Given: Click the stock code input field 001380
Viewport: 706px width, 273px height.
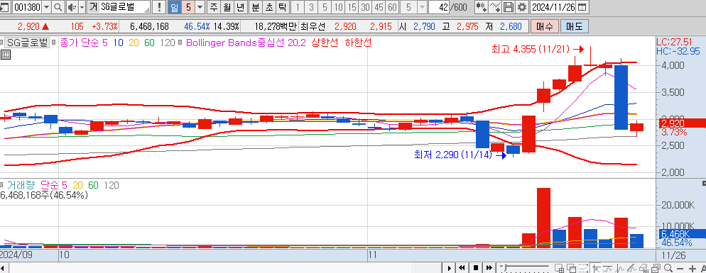Looking at the screenshot, I should point(27,7).
